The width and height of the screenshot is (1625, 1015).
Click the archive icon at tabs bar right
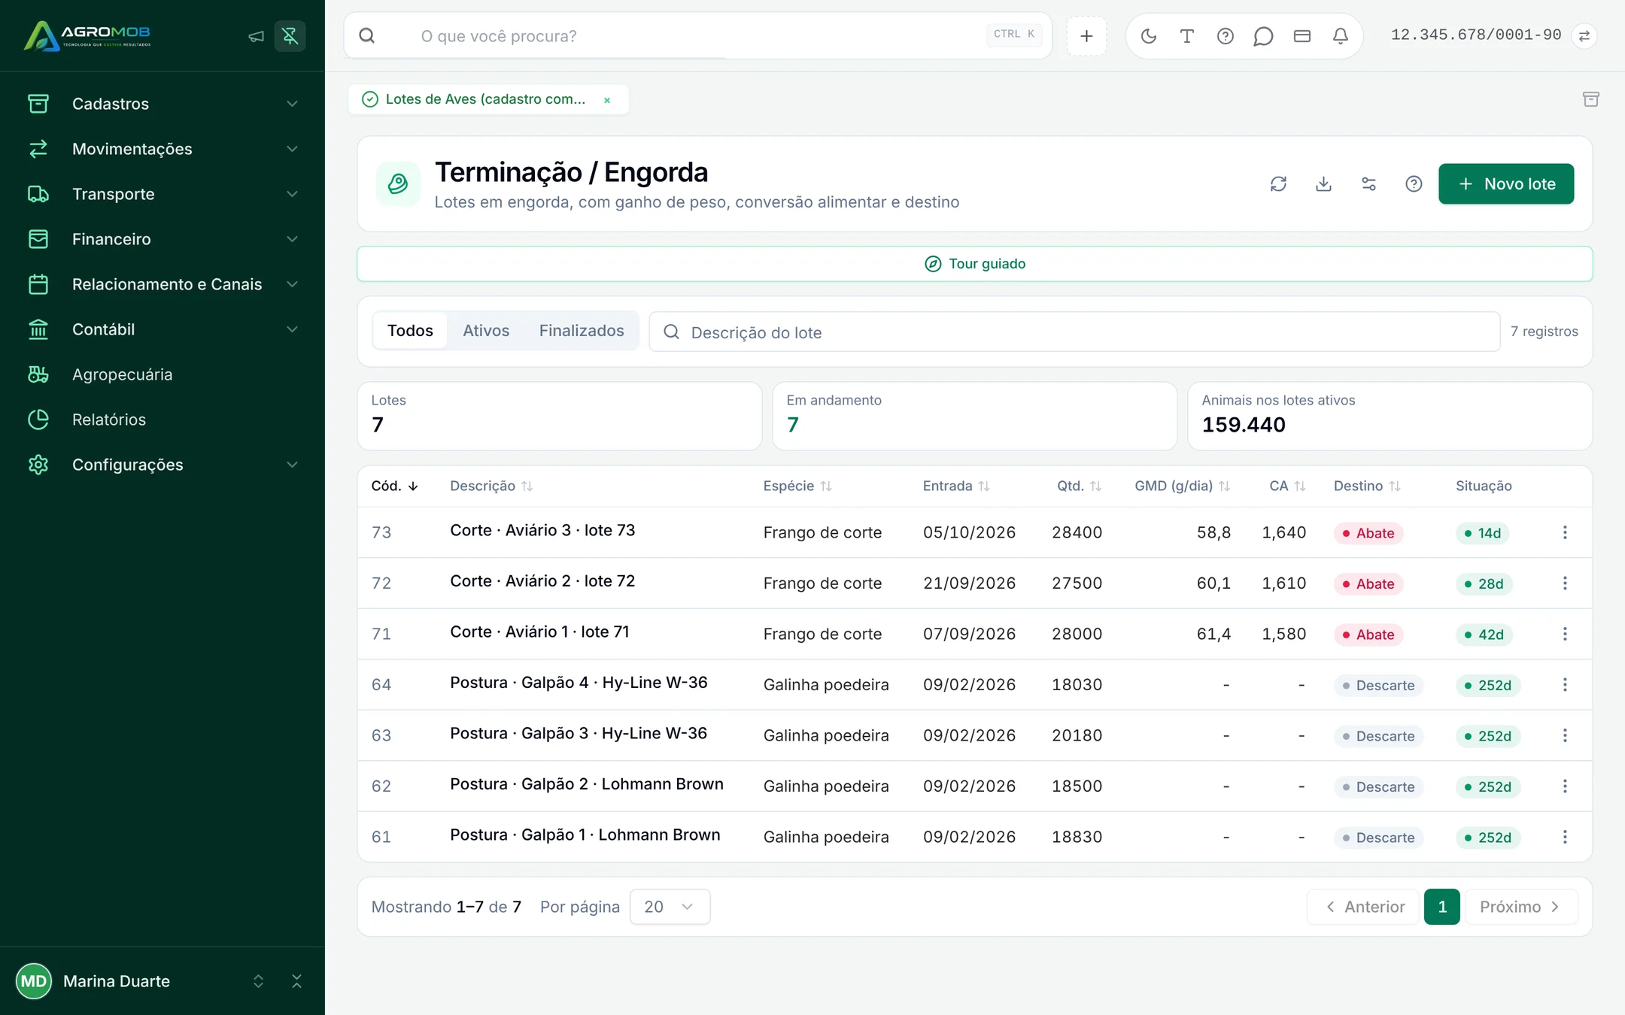(1590, 99)
